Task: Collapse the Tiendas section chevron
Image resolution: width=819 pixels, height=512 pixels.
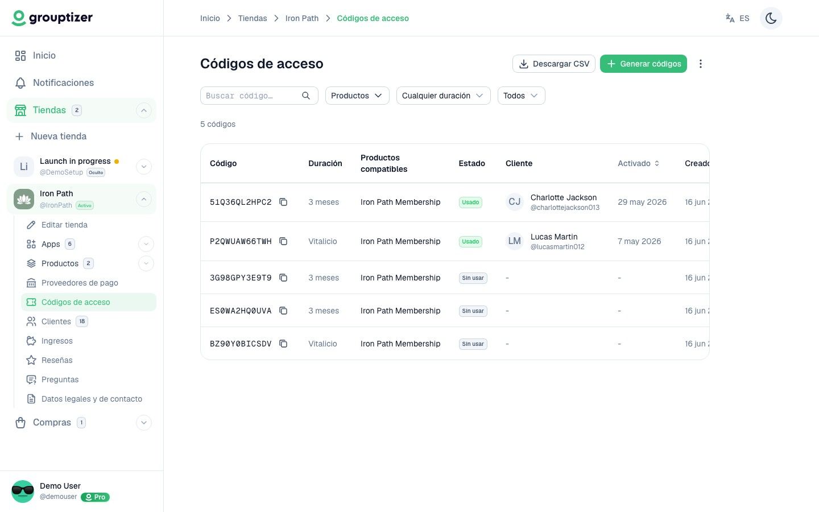Action: click(144, 110)
